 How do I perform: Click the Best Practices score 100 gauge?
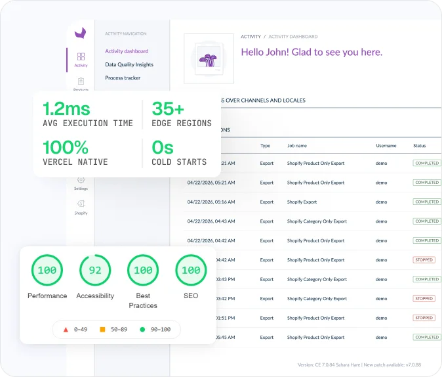143,270
